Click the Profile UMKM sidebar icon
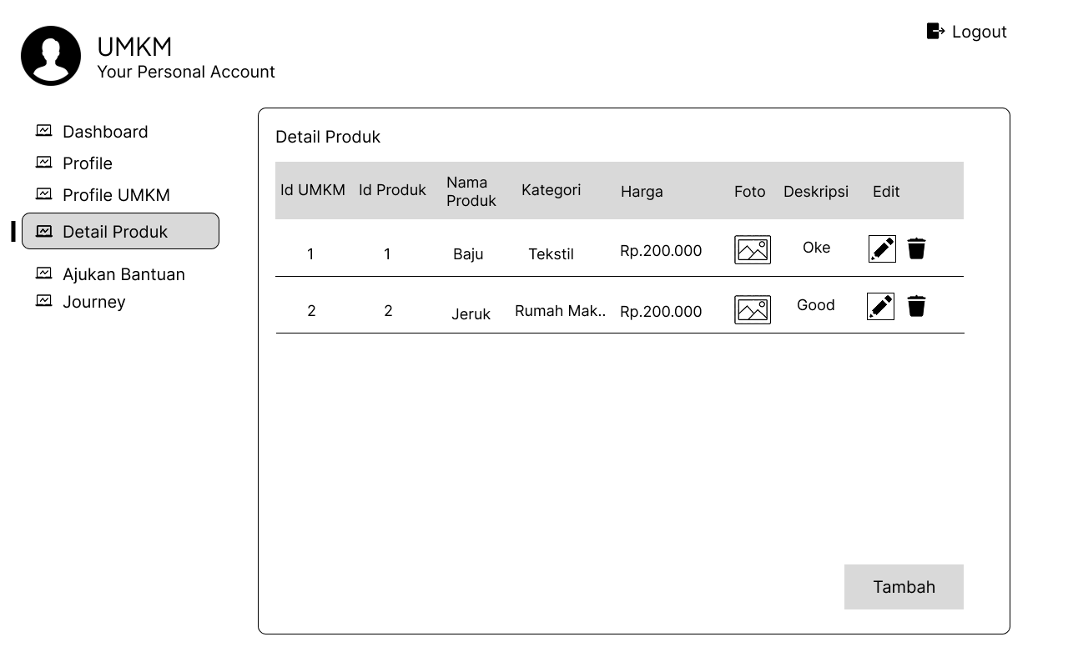The height and width of the screenshot is (667, 1068). [43, 194]
